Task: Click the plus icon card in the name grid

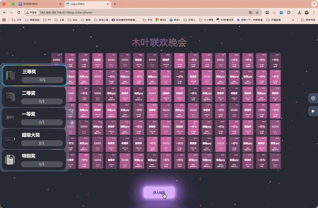Action: point(72,123)
